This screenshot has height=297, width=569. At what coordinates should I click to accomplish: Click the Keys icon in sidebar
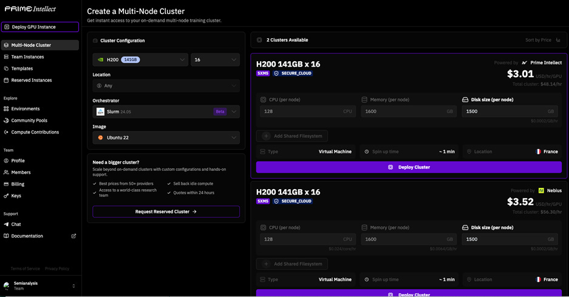pos(6,196)
